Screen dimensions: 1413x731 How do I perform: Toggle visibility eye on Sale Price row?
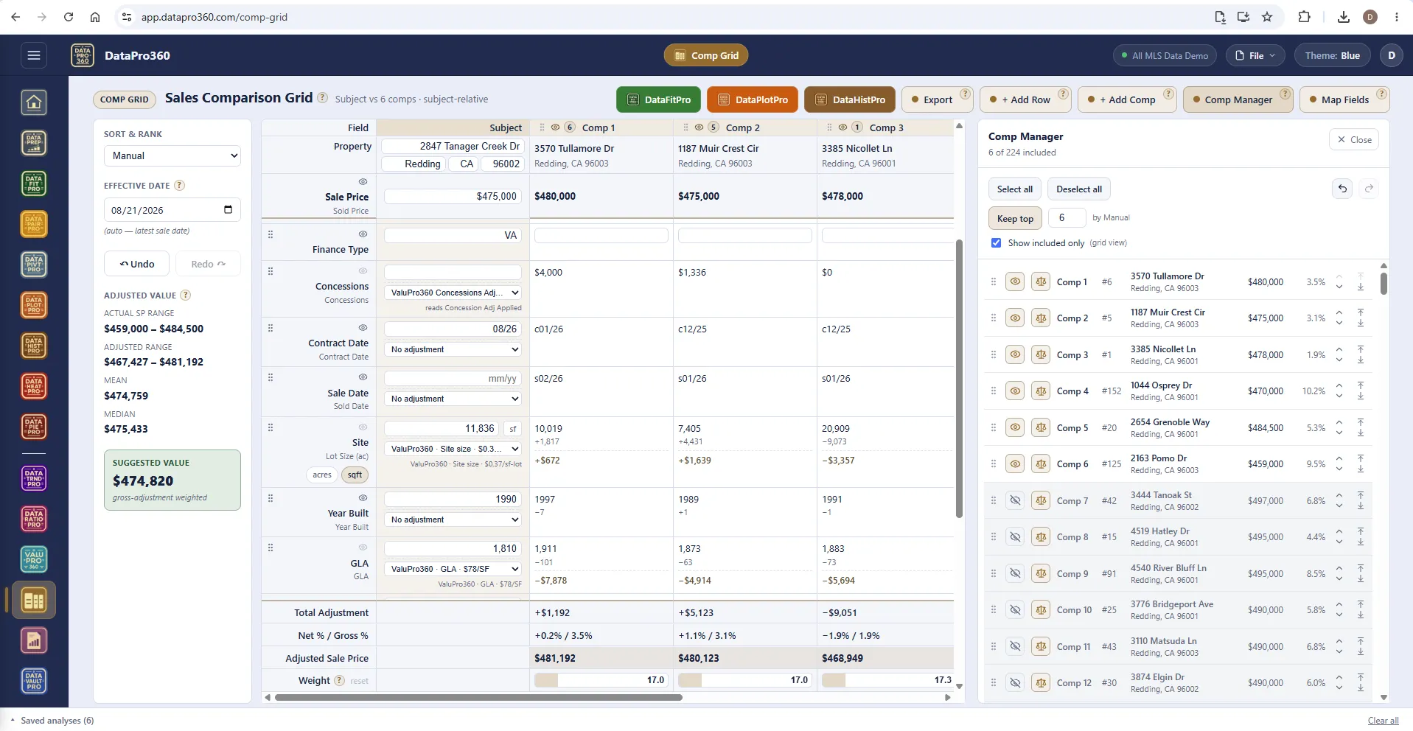point(363,181)
